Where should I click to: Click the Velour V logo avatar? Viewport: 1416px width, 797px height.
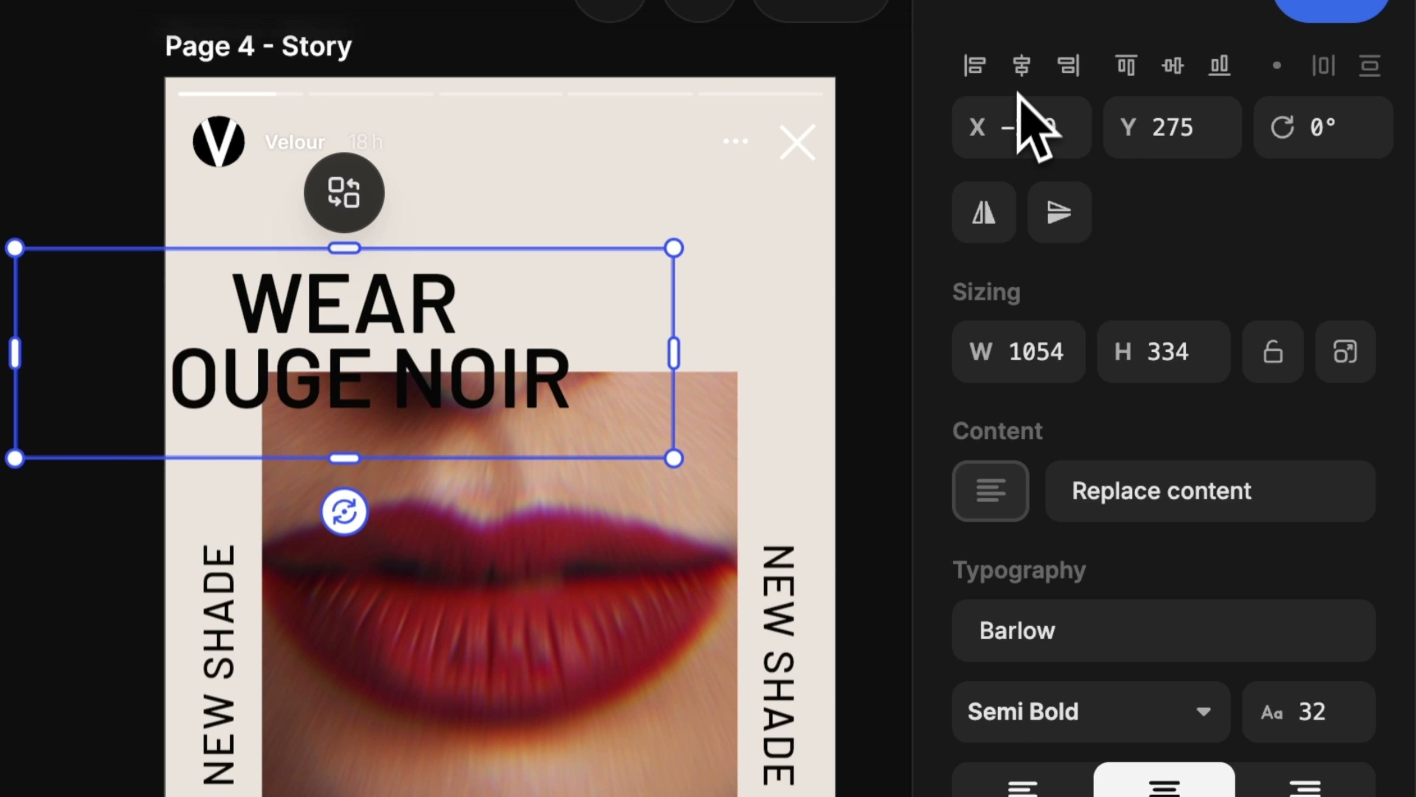click(219, 141)
